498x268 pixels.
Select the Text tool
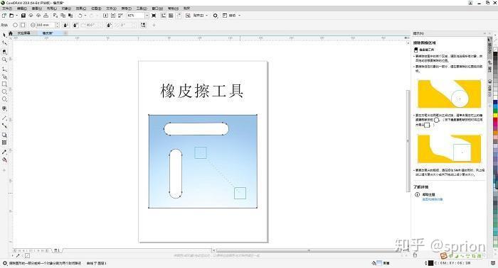[4, 108]
